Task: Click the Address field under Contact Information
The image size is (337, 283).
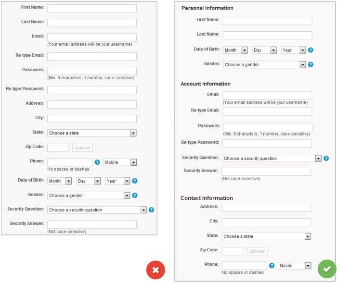Action: click(x=266, y=208)
